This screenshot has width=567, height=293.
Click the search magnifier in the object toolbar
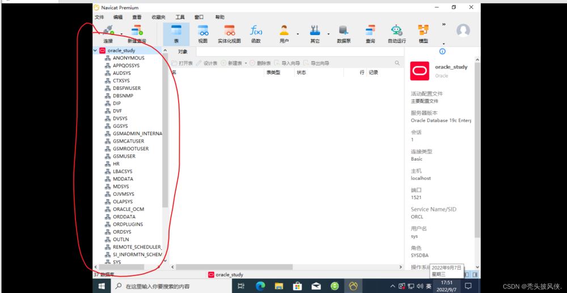point(397,63)
